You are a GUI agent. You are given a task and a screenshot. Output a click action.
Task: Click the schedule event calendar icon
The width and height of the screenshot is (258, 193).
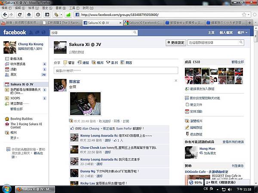(x=187, y=112)
